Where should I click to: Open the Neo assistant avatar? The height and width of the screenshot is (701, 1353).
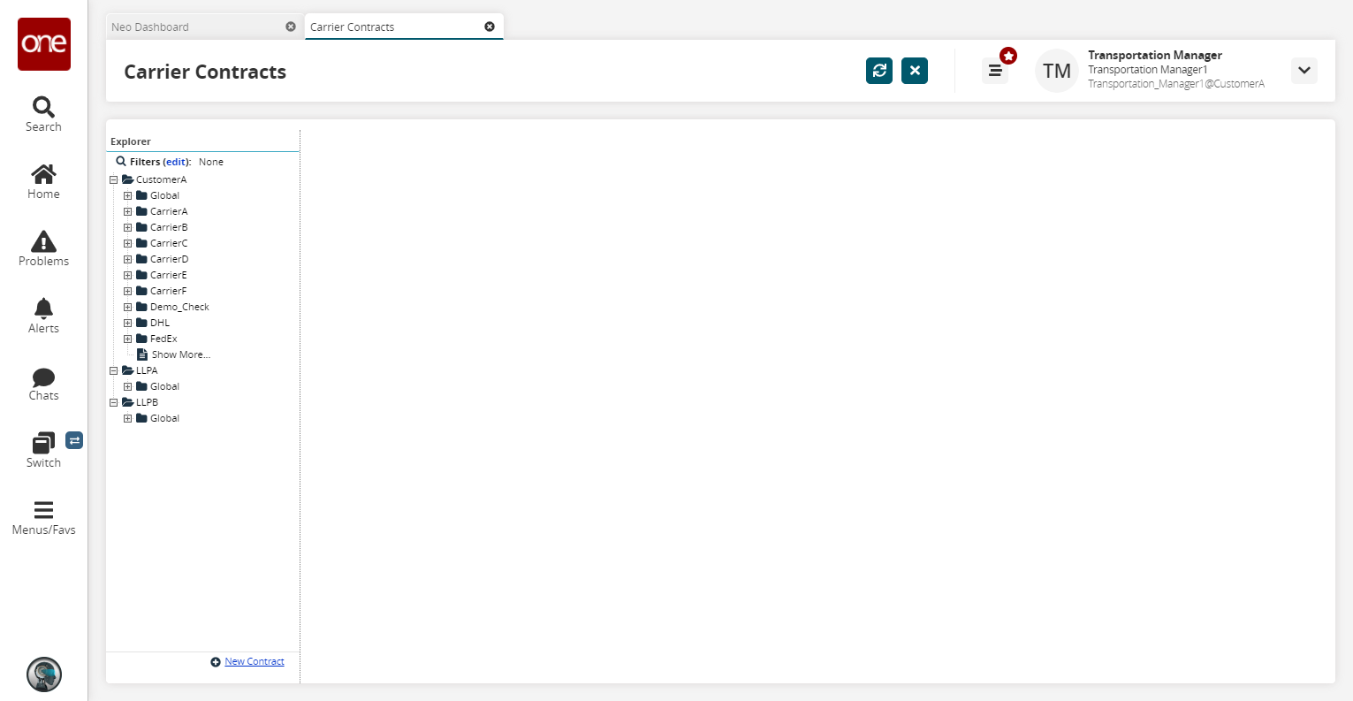tap(44, 674)
